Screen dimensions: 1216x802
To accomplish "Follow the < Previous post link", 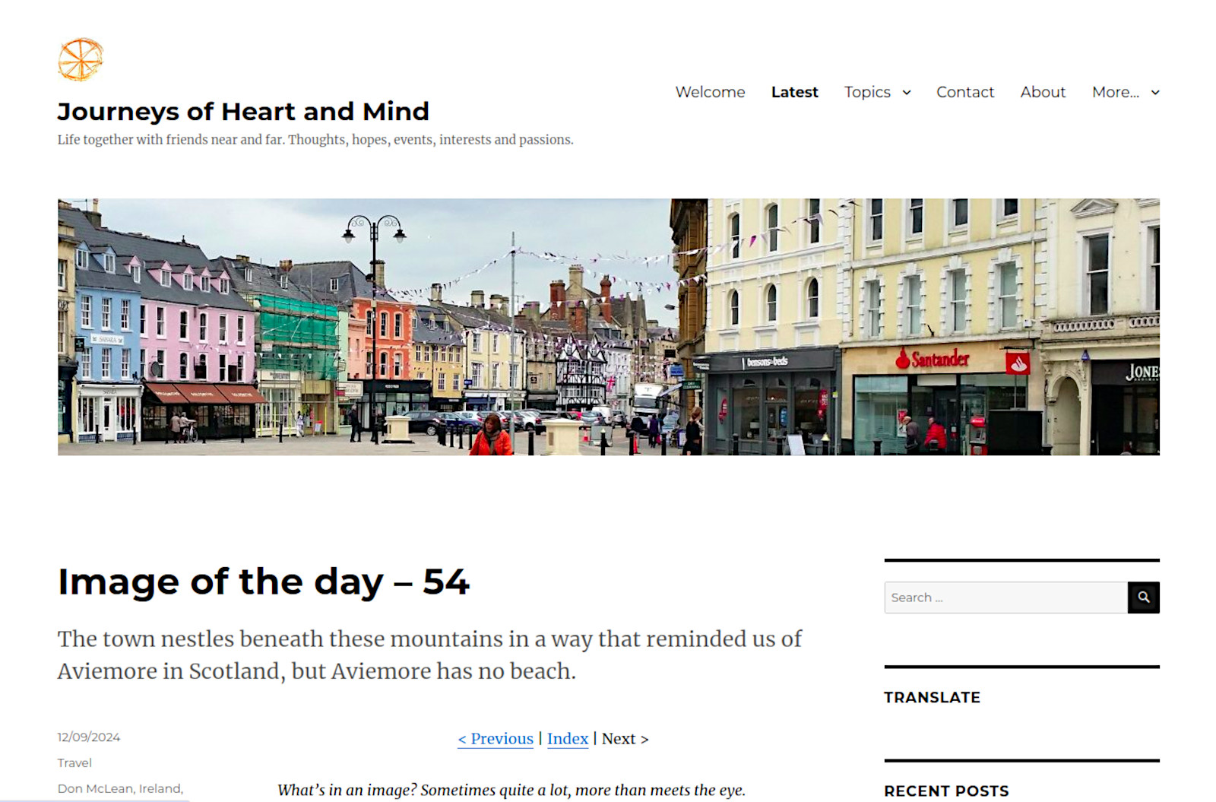I will click(496, 739).
